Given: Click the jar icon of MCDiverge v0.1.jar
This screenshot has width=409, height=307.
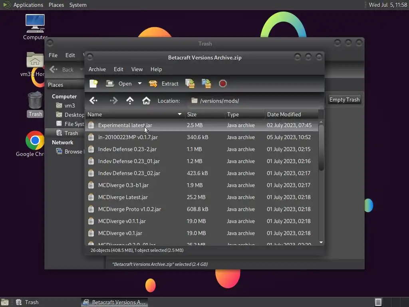Looking at the screenshot, I should (x=91, y=233).
